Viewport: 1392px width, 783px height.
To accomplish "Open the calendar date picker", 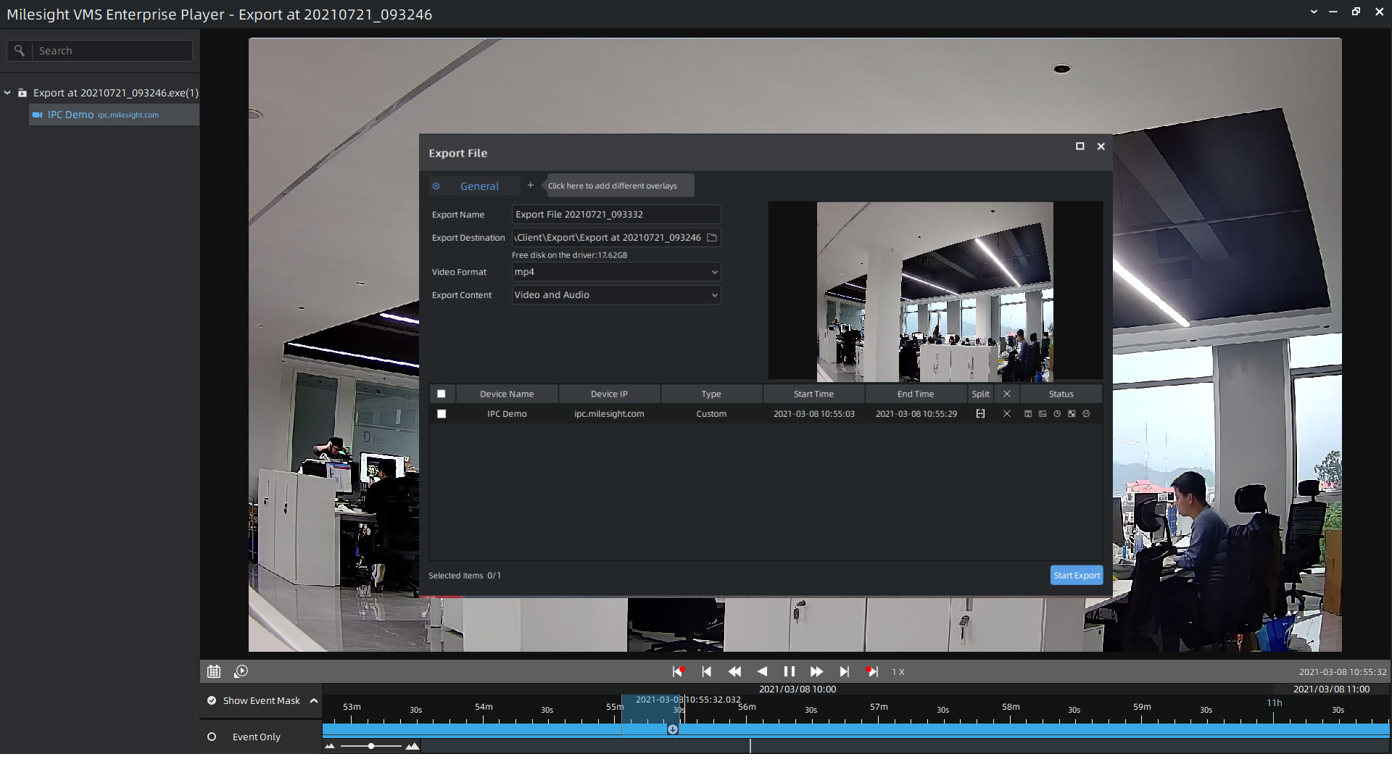I will click(214, 671).
